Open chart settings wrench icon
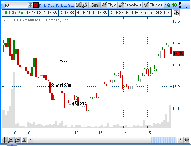 click(x=85, y=5)
